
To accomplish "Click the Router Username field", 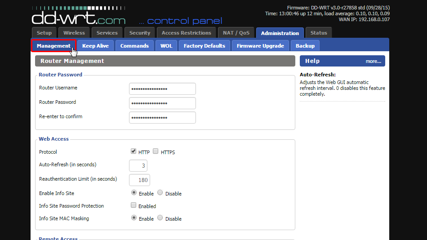I will coord(162,89).
